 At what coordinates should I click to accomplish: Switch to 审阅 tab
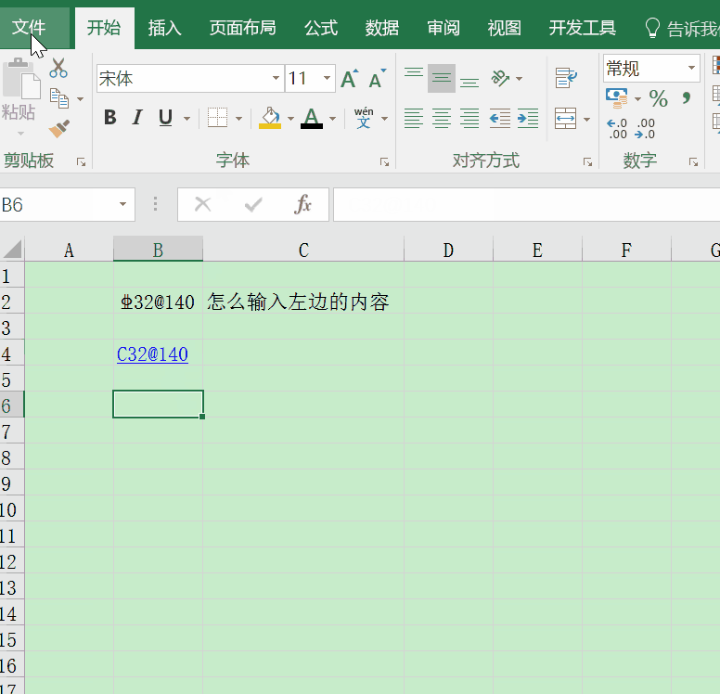click(444, 28)
